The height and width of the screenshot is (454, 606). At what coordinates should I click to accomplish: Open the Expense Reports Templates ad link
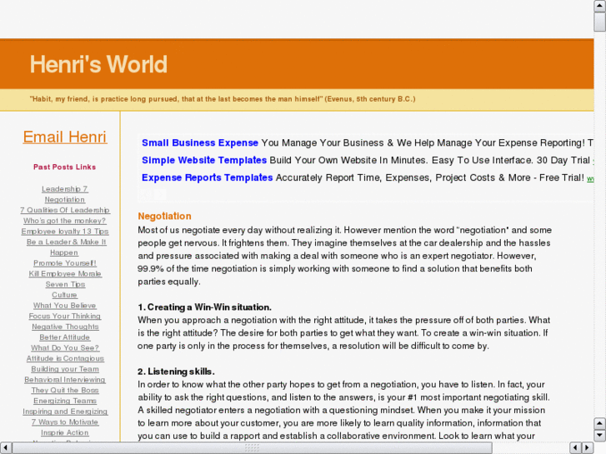tap(208, 177)
